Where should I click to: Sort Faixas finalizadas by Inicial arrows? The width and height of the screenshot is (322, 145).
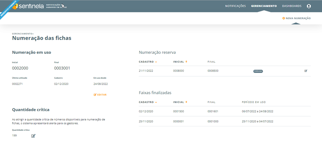(x=186, y=102)
